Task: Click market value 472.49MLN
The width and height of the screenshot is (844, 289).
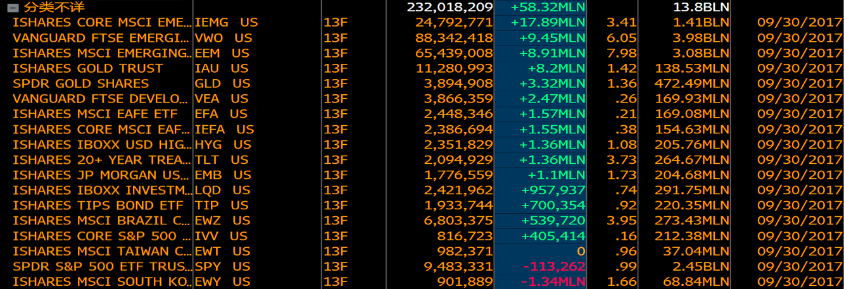Action: (x=693, y=83)
